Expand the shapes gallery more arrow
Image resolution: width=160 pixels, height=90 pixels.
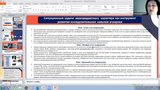tap(101, 10)
